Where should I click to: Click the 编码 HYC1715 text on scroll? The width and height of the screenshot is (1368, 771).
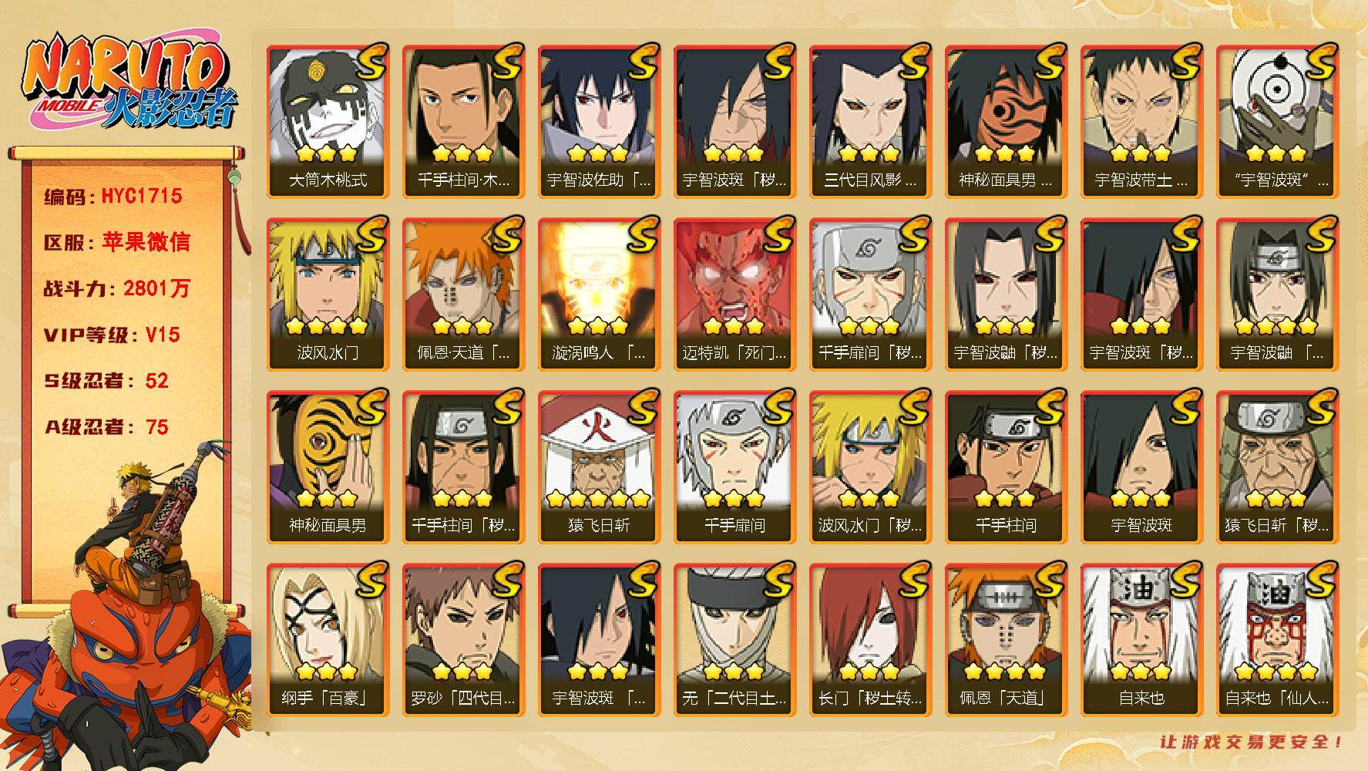point(113,196)
